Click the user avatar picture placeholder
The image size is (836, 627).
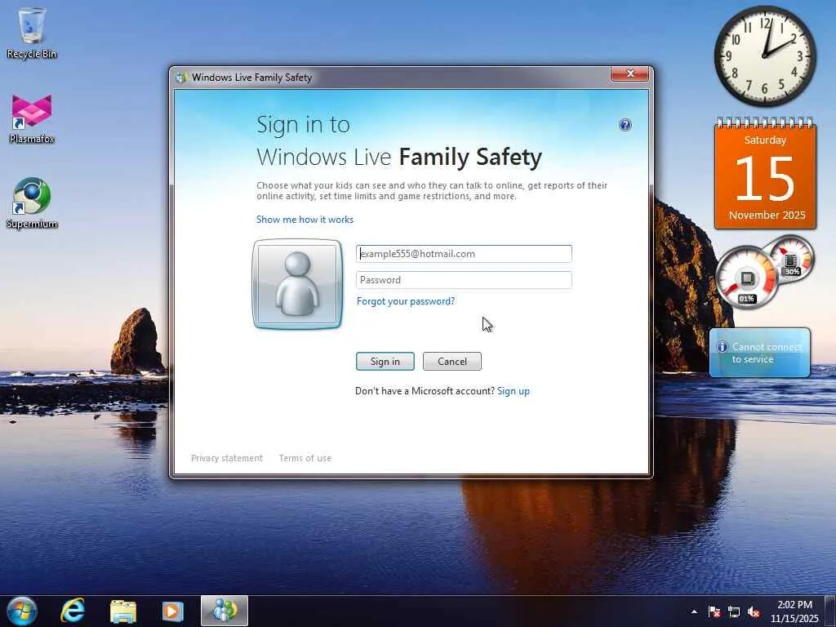(x=297, y=283)
